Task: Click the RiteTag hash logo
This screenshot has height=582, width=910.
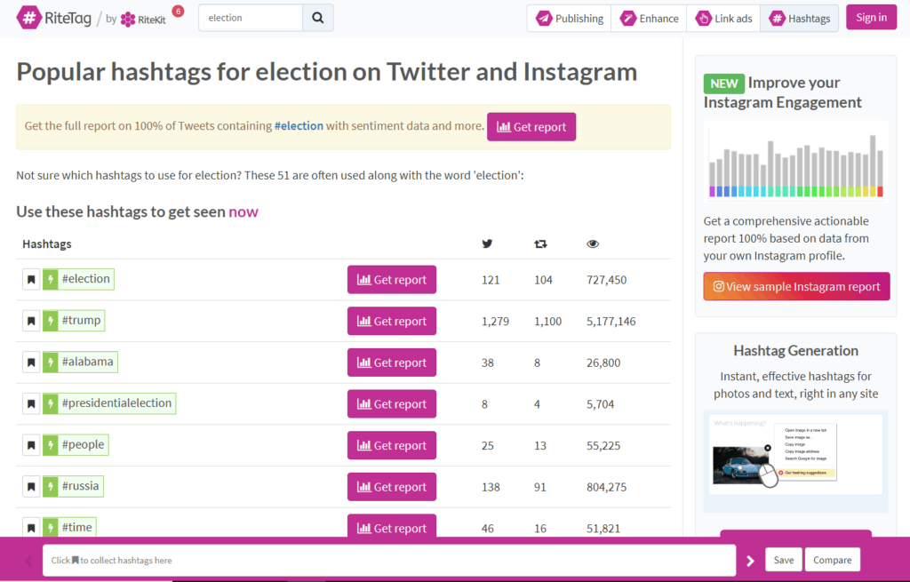Action: (28, 17)
